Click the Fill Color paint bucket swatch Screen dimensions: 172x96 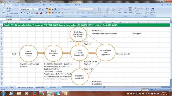pyautogui.click(x=37, y=13)
